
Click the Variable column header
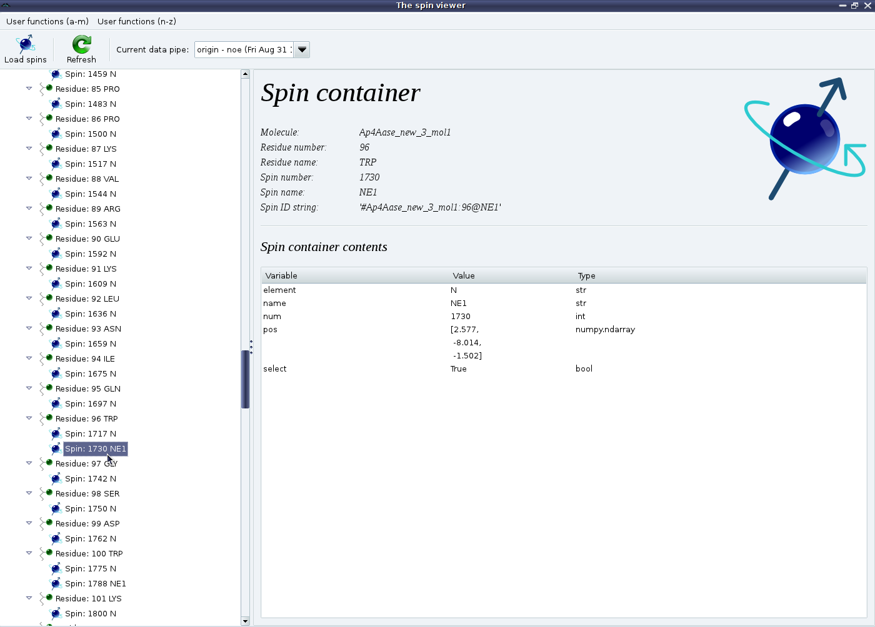[281, 275]
